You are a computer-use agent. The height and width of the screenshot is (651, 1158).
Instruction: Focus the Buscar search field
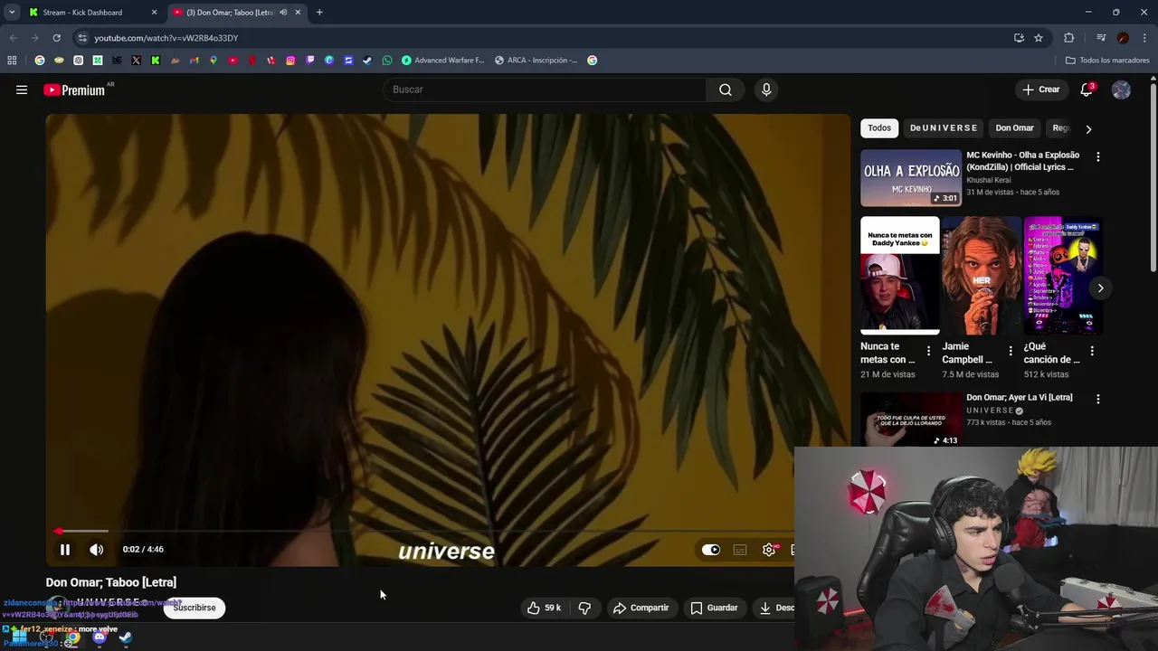[546, 90]
